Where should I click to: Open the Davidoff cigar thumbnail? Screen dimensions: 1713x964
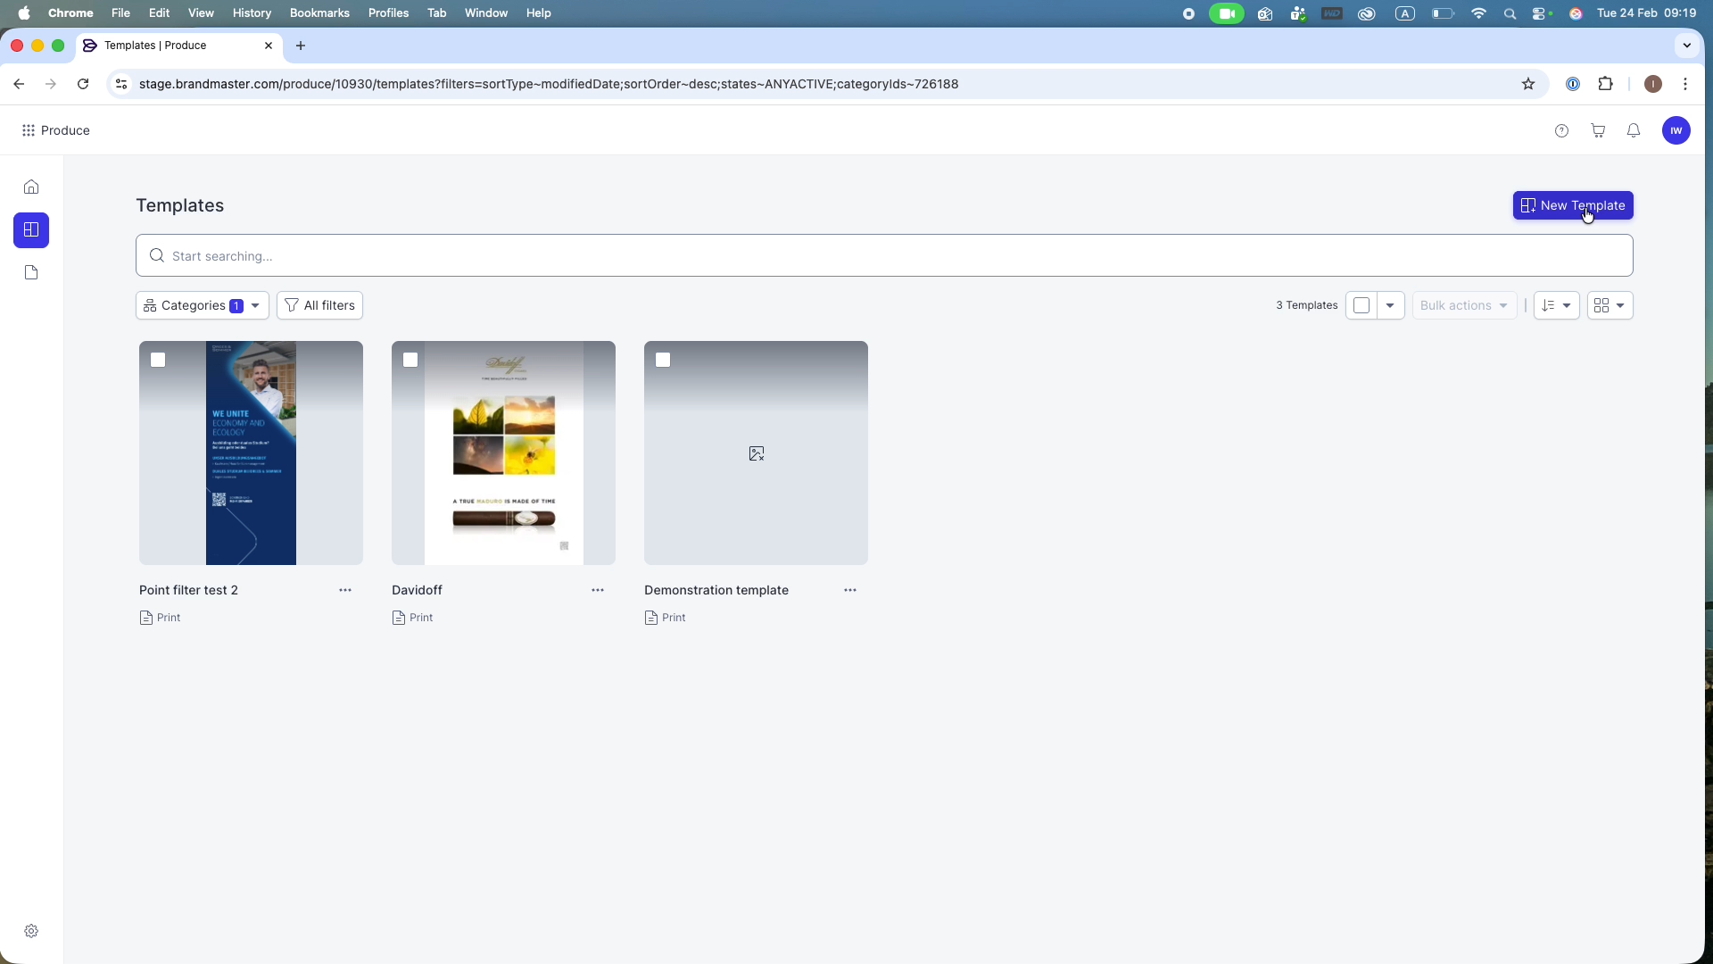coord(503,453)
